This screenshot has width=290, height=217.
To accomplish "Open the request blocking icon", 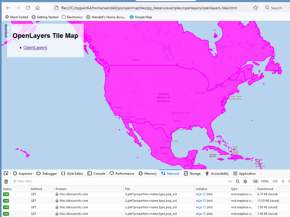I will click(x=245, y=181).
